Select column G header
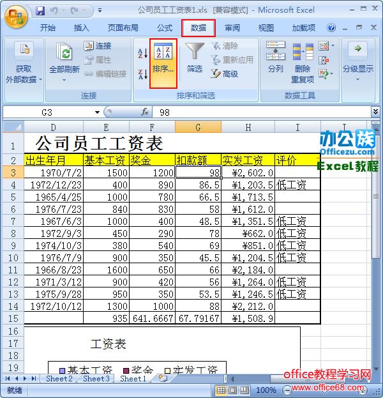383x398 pixels. point(198,127)
